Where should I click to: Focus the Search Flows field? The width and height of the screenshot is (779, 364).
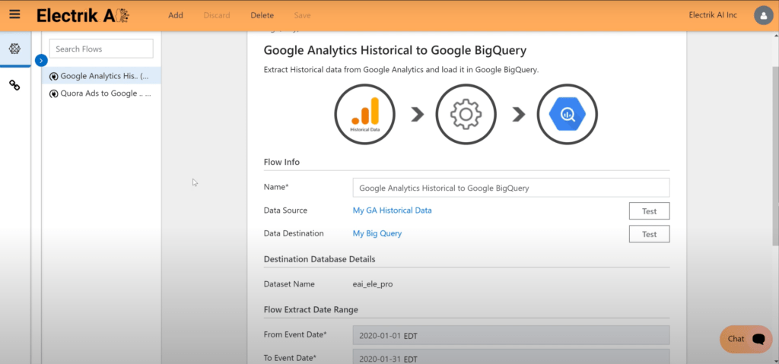[101, 49]
